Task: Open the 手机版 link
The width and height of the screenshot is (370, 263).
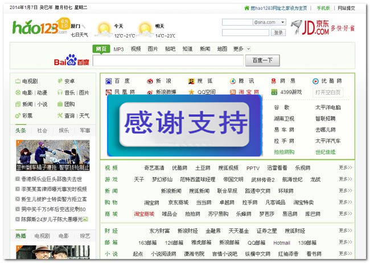Action: click(x=323, y=8)
